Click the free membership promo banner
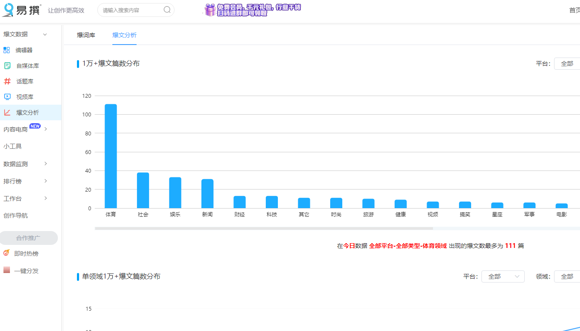580x331 pixels. pos(253,10)
